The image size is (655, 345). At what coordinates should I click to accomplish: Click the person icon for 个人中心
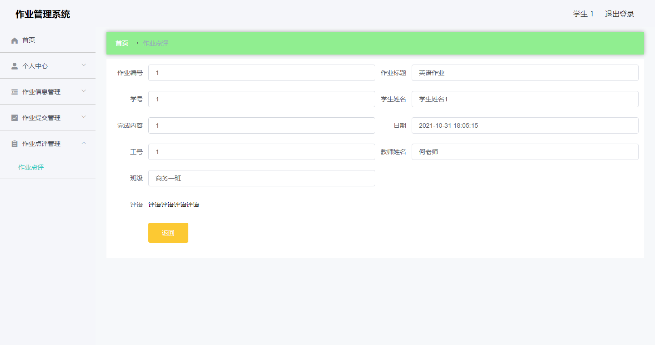pyautogui.click(x=15, y=66)
